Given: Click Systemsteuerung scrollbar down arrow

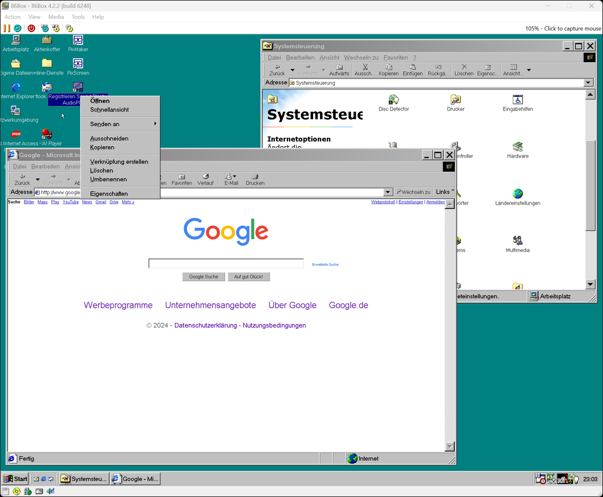Looking at the screenshot, I should 590,285.
